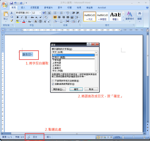Apply Bold formatting

(17, 17)
